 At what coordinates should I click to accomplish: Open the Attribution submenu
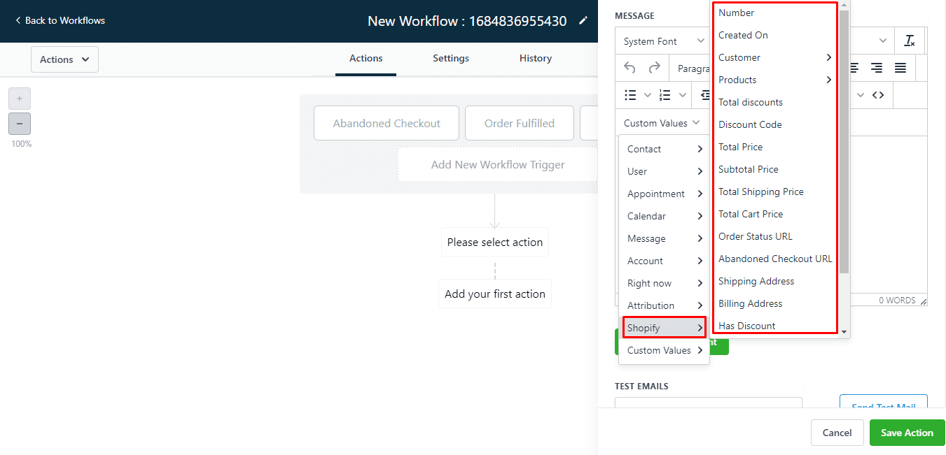point(664,305)
